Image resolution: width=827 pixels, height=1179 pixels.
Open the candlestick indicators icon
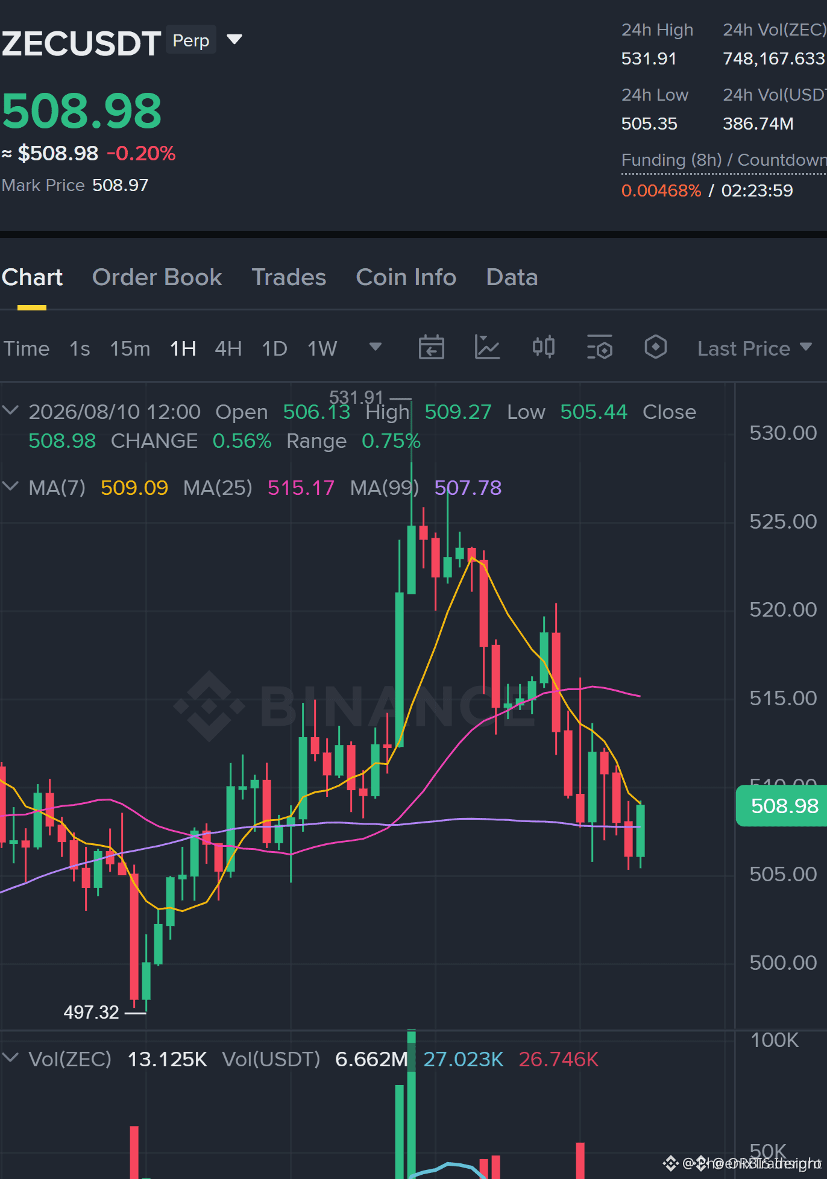point(544,347)
